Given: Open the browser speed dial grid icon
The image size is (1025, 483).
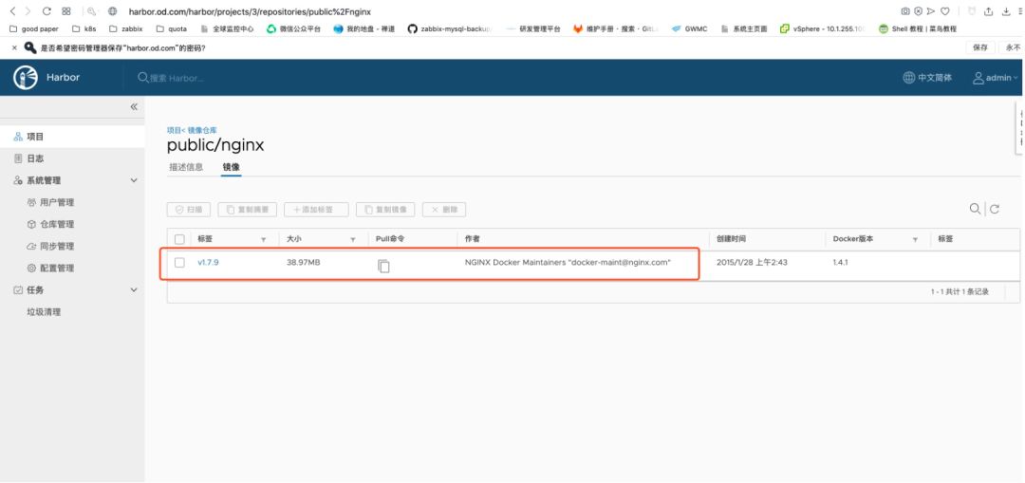Looking at the screenshot, I should click(x=66, y=11).
